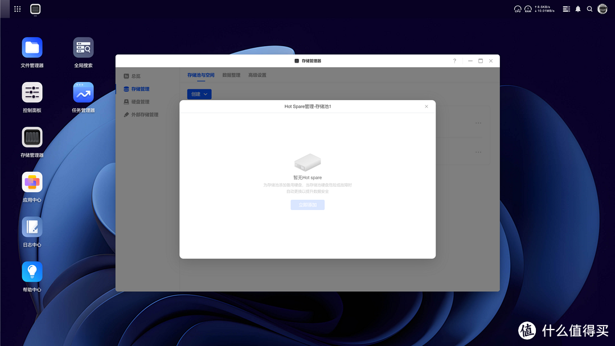
Task: Close the 存储管理器 window
Action: (491, 61)
